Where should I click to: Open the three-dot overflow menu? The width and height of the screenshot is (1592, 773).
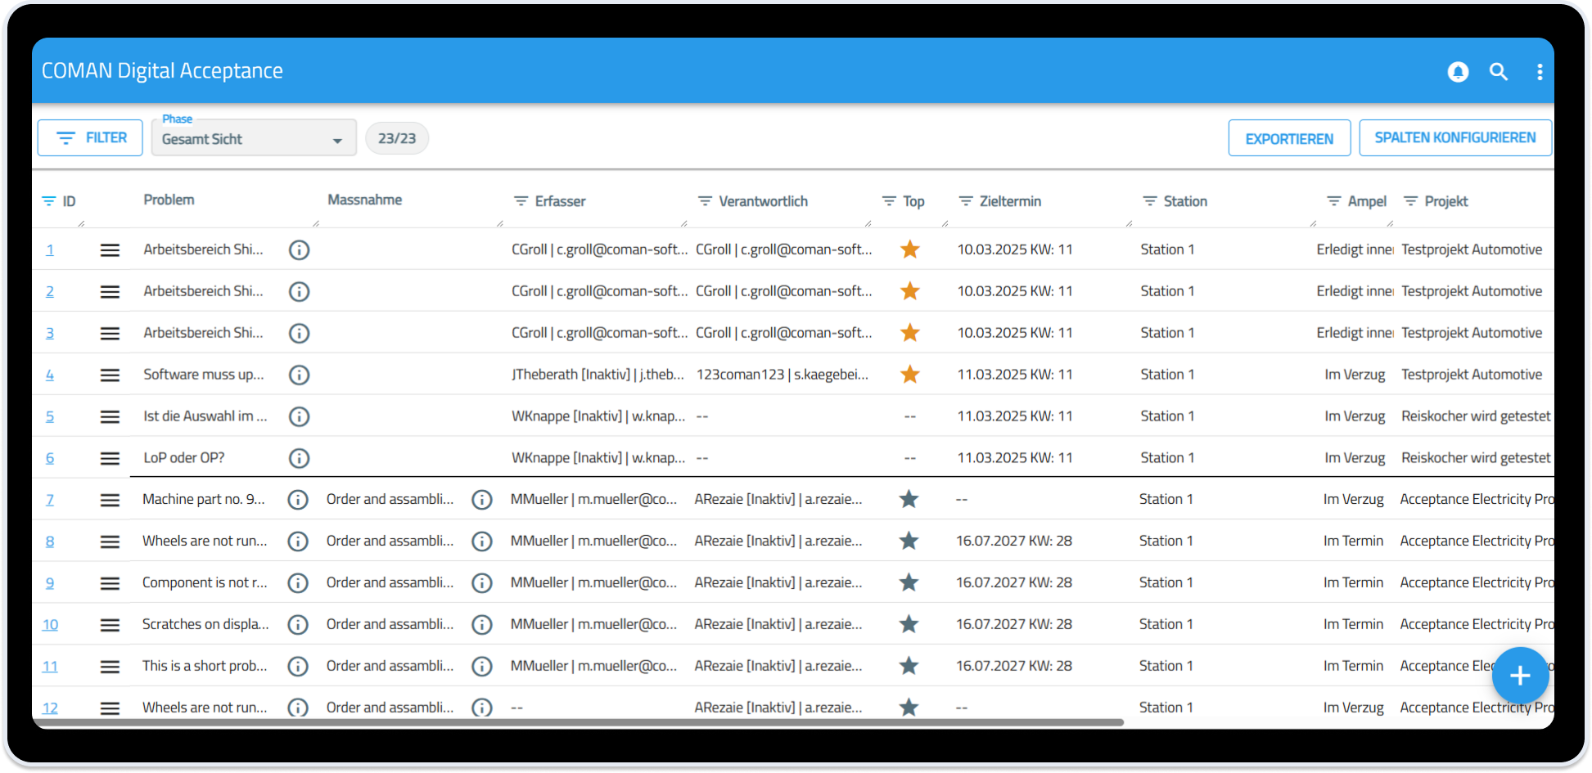1539,72
